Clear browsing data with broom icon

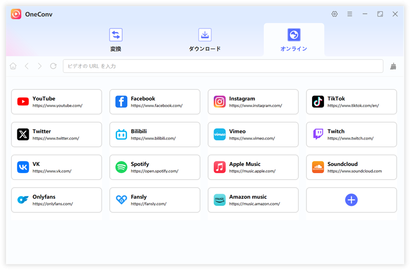[393, 67]
